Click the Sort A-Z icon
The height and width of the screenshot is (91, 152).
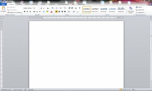click(76, 8)
